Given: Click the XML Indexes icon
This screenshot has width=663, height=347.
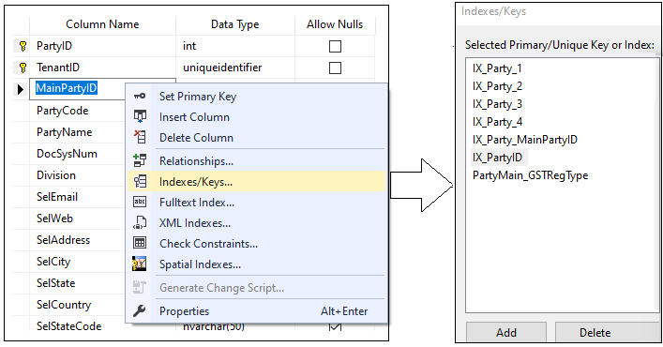Looking at the screenshot, I should coord(140,222).
